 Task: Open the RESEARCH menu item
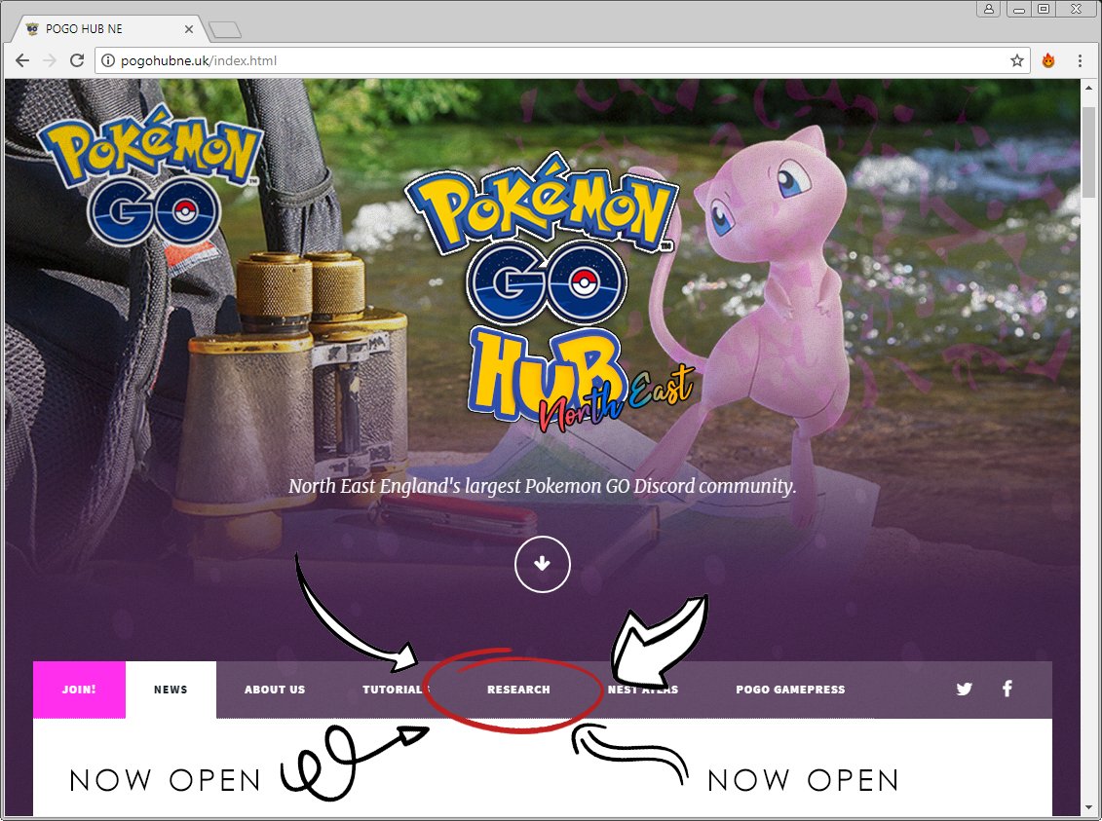518,690
